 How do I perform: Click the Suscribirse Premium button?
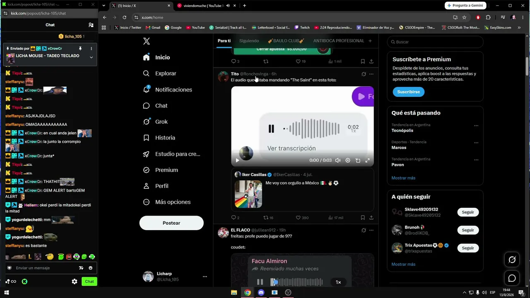[409, 92]
